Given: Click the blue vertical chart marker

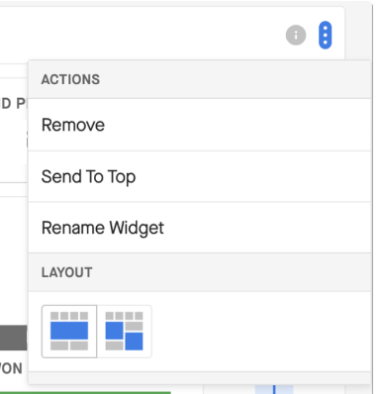Looking at the screenshot, I should point(274,389).
